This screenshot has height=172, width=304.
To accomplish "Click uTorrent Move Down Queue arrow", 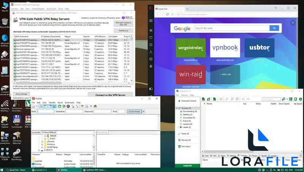I will point(248,99).
